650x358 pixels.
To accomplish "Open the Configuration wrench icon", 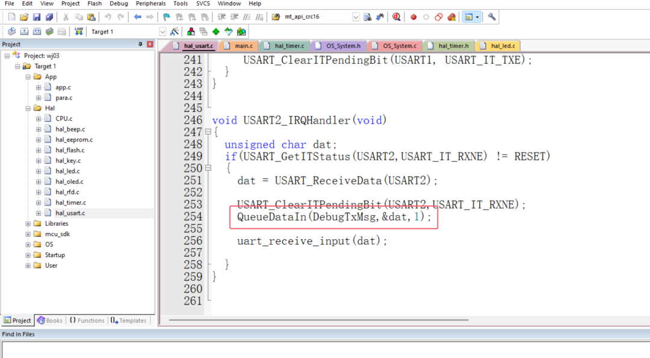I will [492, 17].
